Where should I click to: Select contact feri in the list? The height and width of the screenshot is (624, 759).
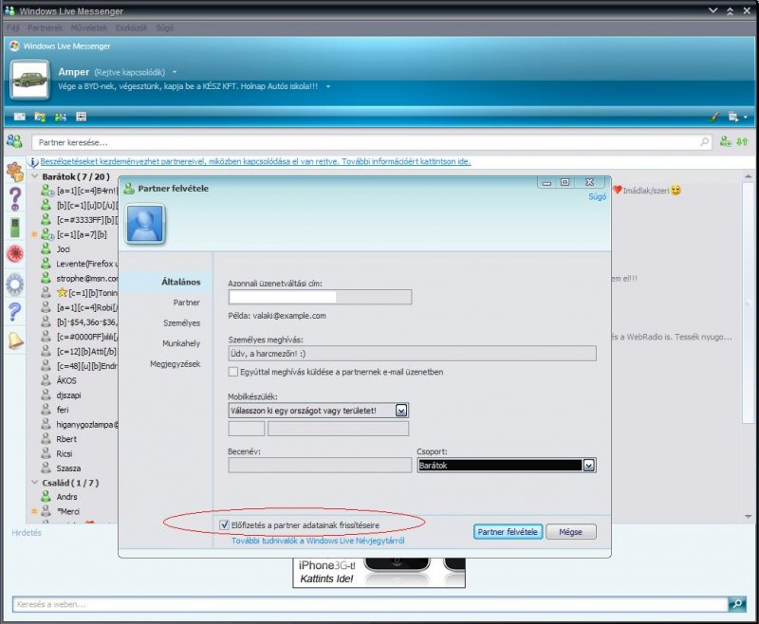point(63,410)
